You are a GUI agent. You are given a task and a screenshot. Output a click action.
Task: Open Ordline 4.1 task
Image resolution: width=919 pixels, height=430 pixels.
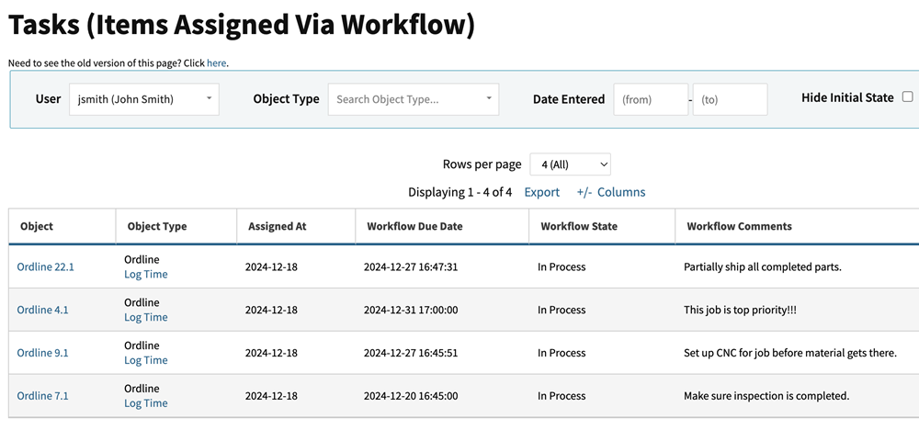click(x=42, y=311)
